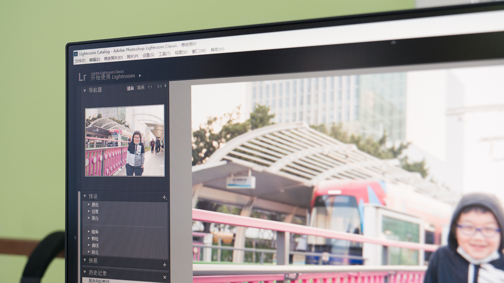This screenshot has width=504, height=283.
Task: Open the 文件(F) menu
Action: 80,61
